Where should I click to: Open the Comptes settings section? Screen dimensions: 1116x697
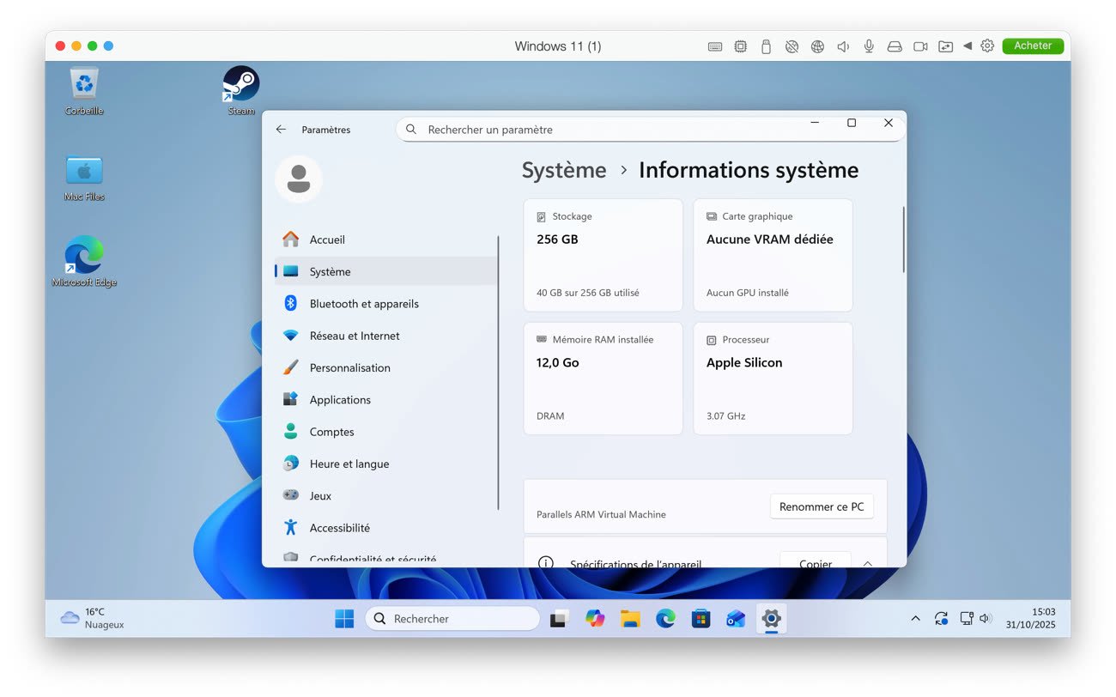tap(333, 432)
